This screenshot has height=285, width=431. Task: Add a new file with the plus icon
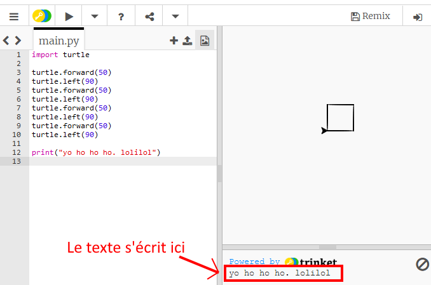click(174, 41)
